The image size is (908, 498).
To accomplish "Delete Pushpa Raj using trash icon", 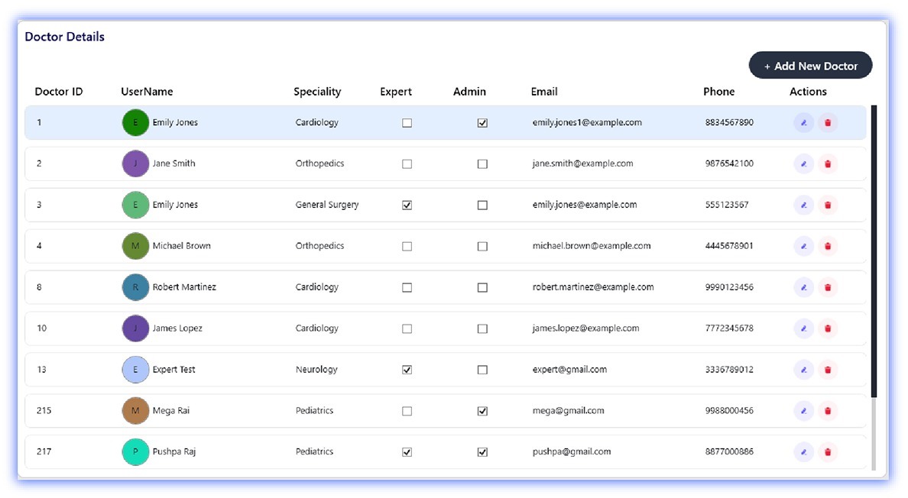I will 827,452.
